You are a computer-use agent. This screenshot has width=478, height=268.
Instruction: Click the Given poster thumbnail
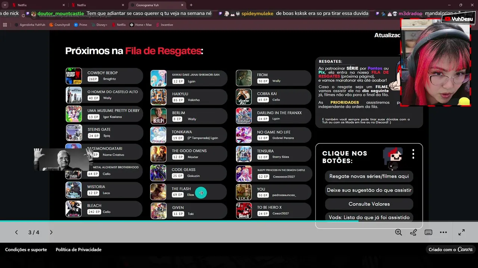[x=158, y=211]
